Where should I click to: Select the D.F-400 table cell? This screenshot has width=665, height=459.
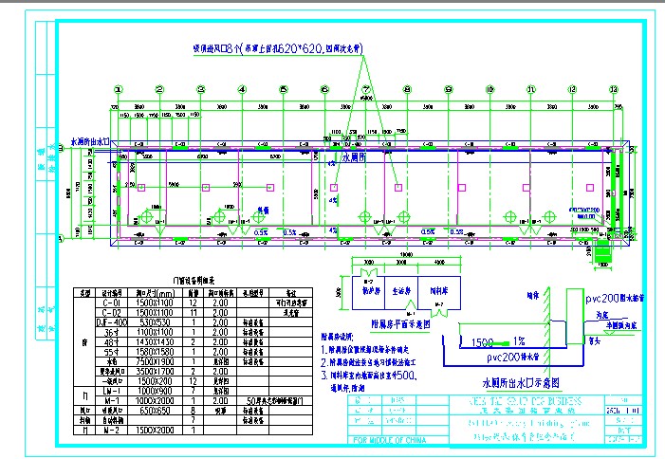pyautogui.click(x=128, y=321)
